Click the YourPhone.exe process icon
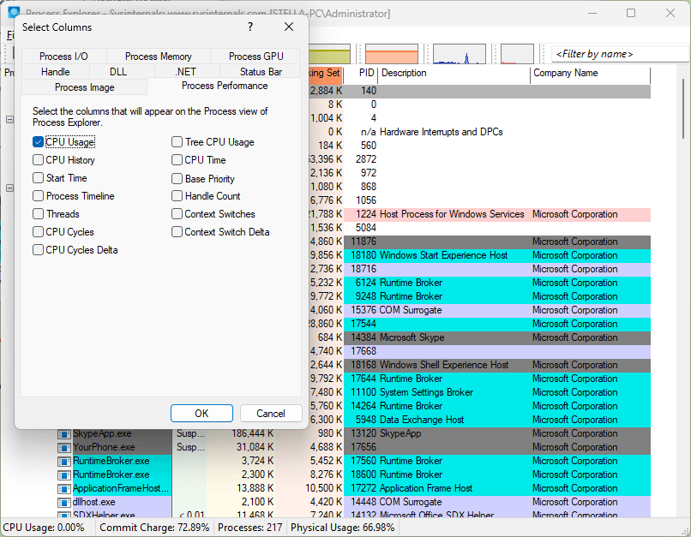Viewport: 691px width, 537px height. click(x=63, y=447)
